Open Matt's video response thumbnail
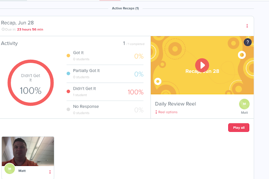The width and height of the screenshot is (269, 179). pyautogui.click(x=28, y=151)
